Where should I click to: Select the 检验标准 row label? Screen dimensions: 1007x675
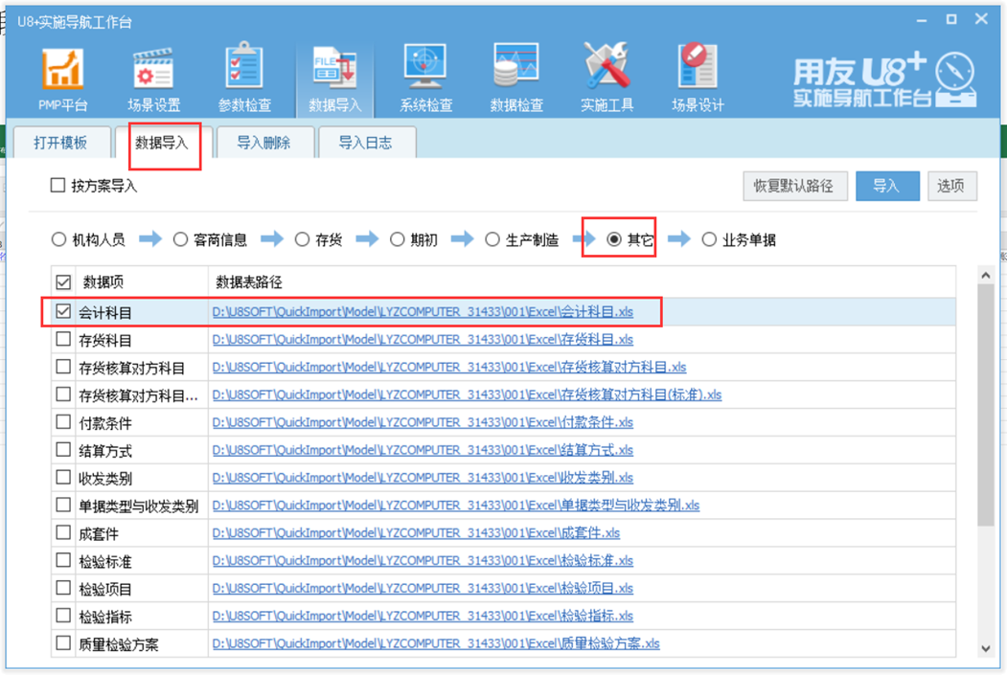coord(105,561)
